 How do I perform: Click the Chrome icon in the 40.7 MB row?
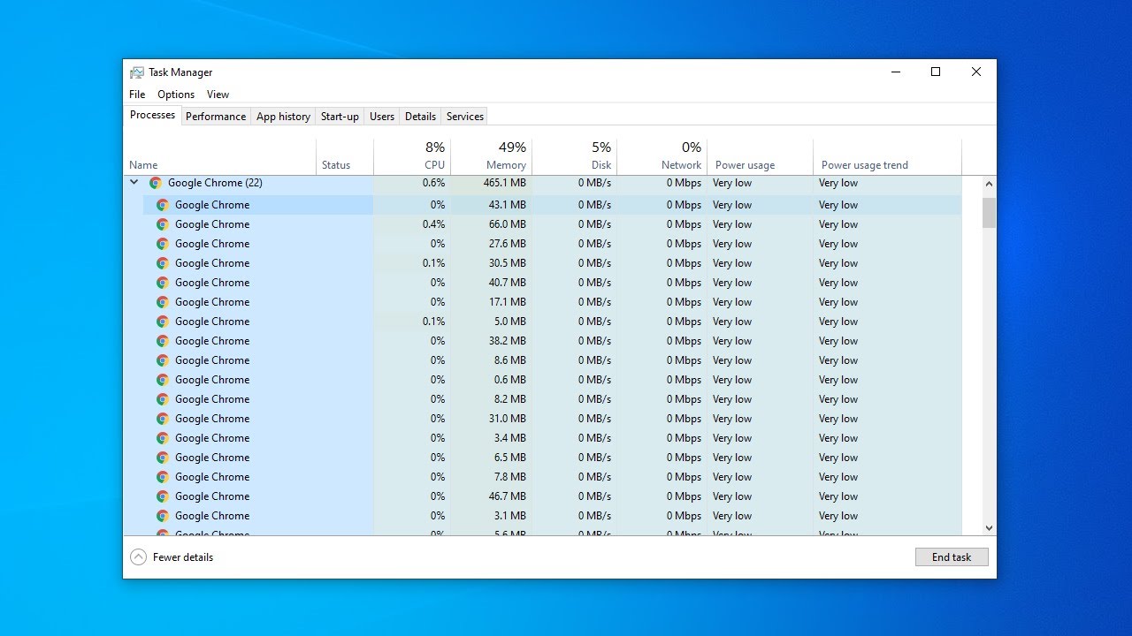point(163,283)
